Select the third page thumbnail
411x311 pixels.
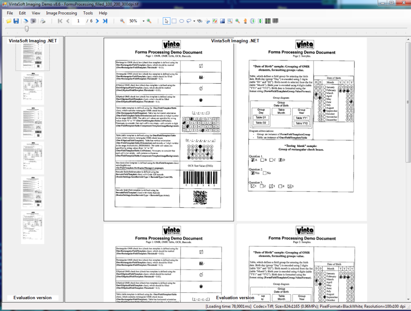pos(32,123)
